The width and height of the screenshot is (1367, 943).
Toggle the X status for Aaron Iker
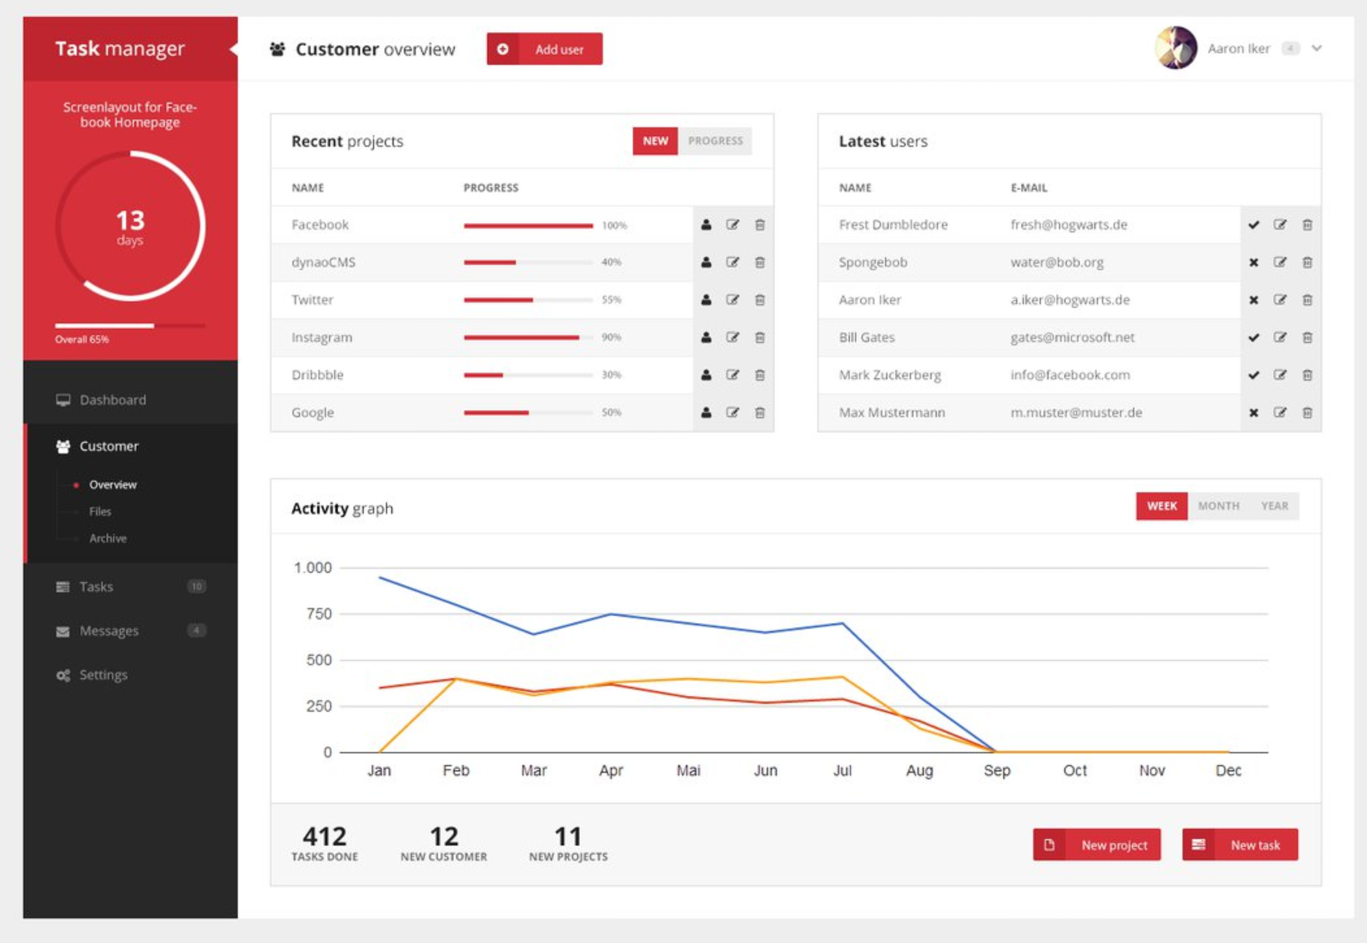[1253, 300]
